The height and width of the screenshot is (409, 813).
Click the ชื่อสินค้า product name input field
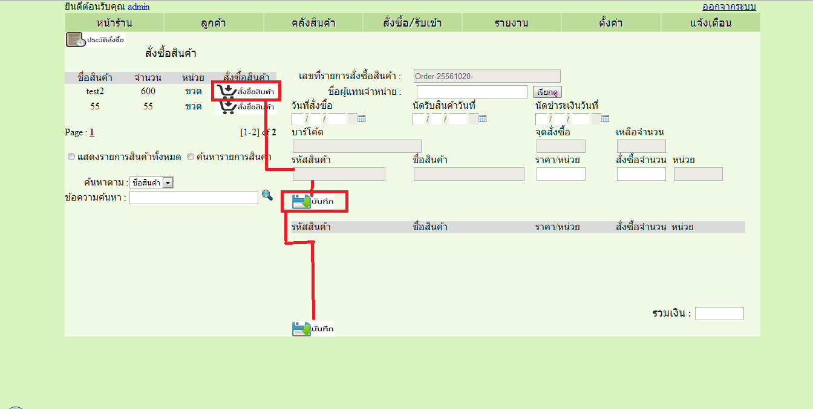[469, 174]
